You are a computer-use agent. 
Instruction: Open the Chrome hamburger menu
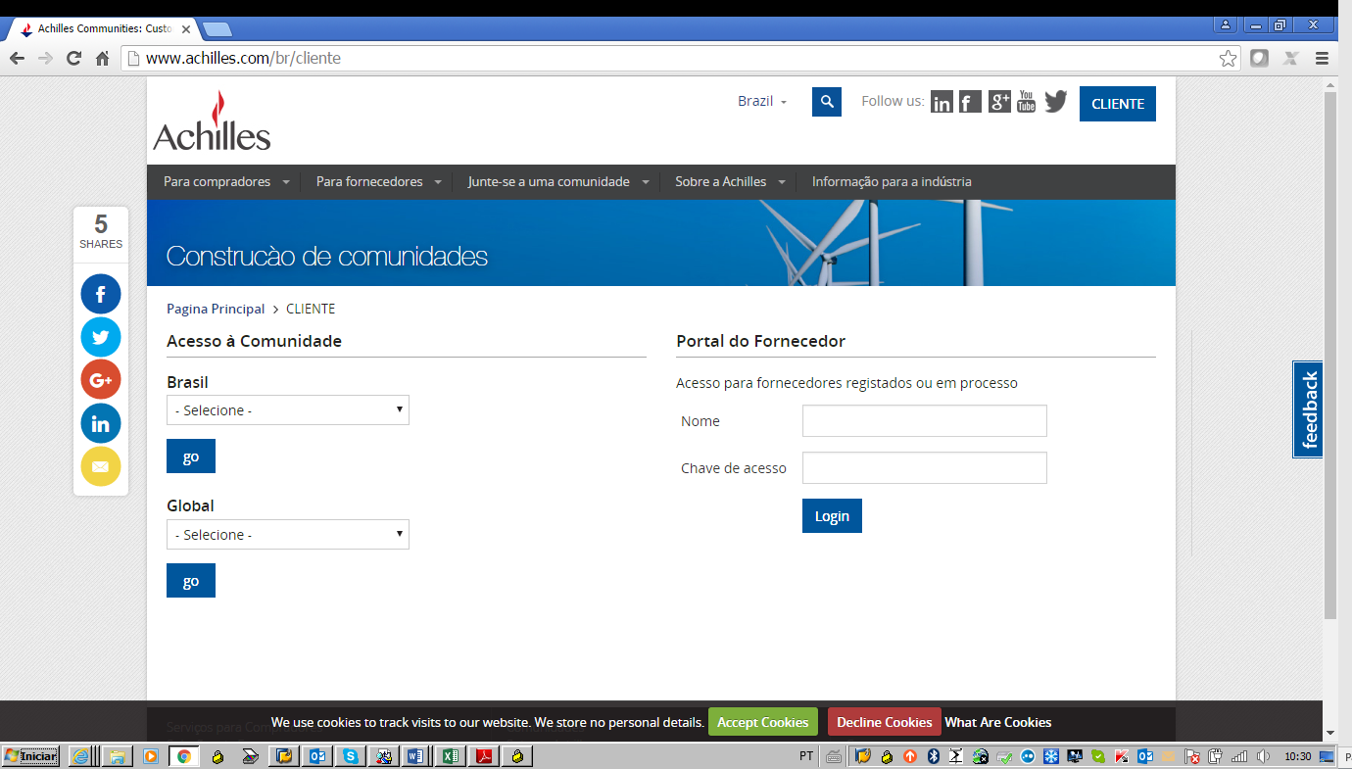[1322, 59]
